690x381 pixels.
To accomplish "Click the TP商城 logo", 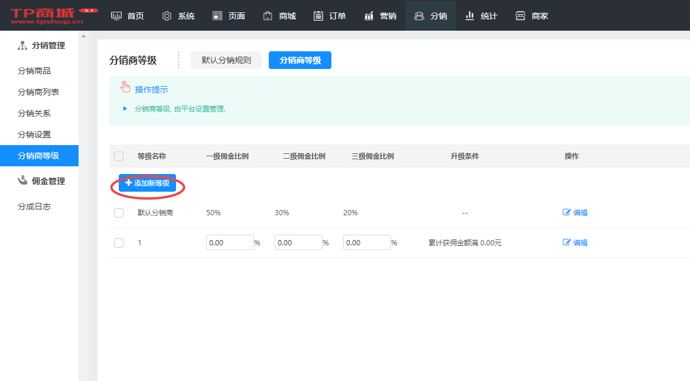I will tap(47, 16).
